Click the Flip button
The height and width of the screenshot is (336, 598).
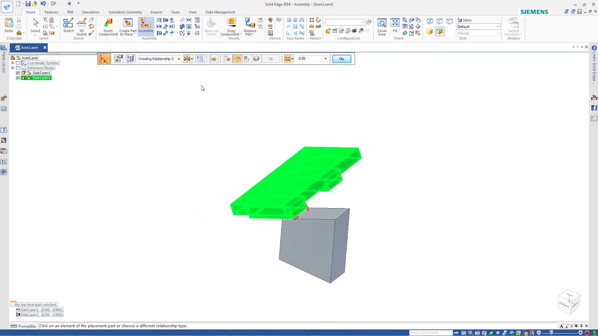pos(342,59)
